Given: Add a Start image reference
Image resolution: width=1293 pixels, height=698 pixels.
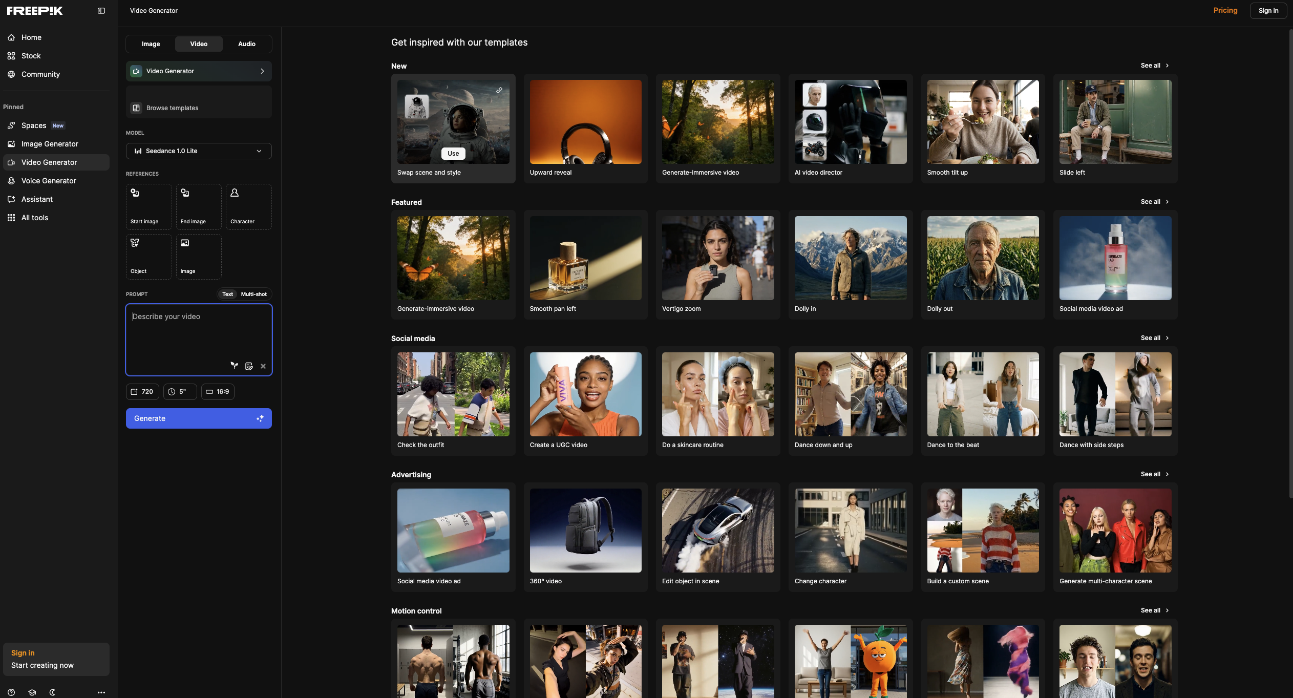Looking at the screenshot, I should (148, 206).
